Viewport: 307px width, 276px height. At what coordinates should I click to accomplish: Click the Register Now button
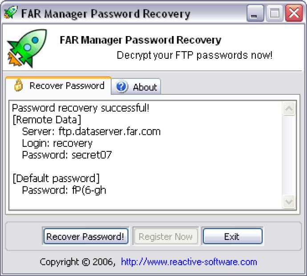click(x=166, y=236)
